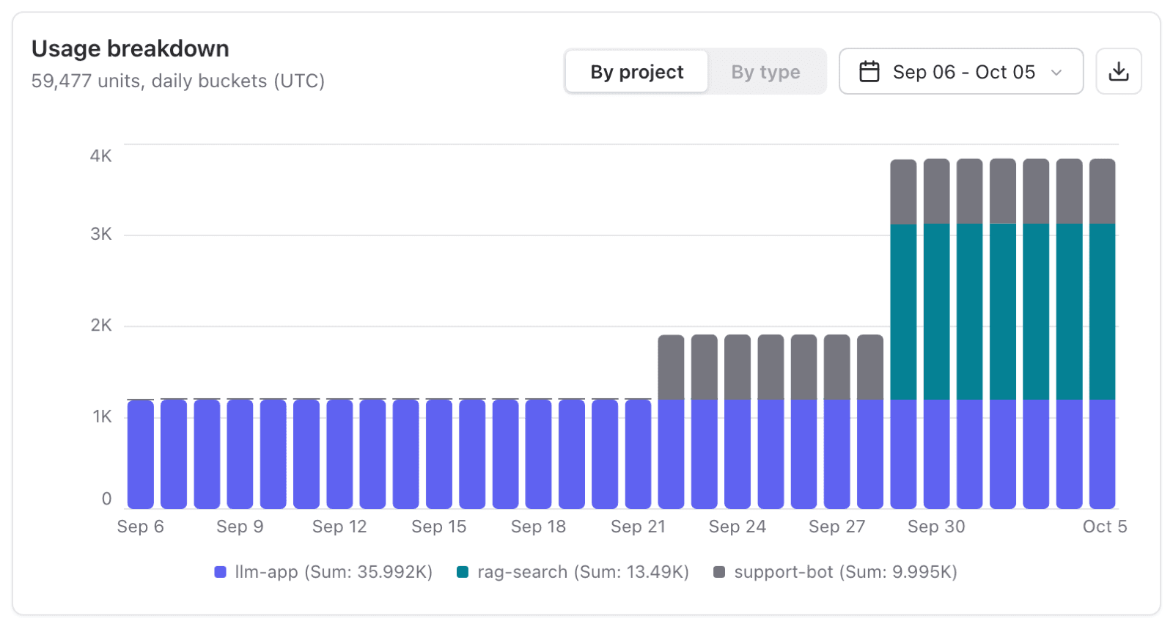Screen dimensions: 1173x627
Task: Click the Sep 24 gray support-bot segment
Action: click(737, 367)
